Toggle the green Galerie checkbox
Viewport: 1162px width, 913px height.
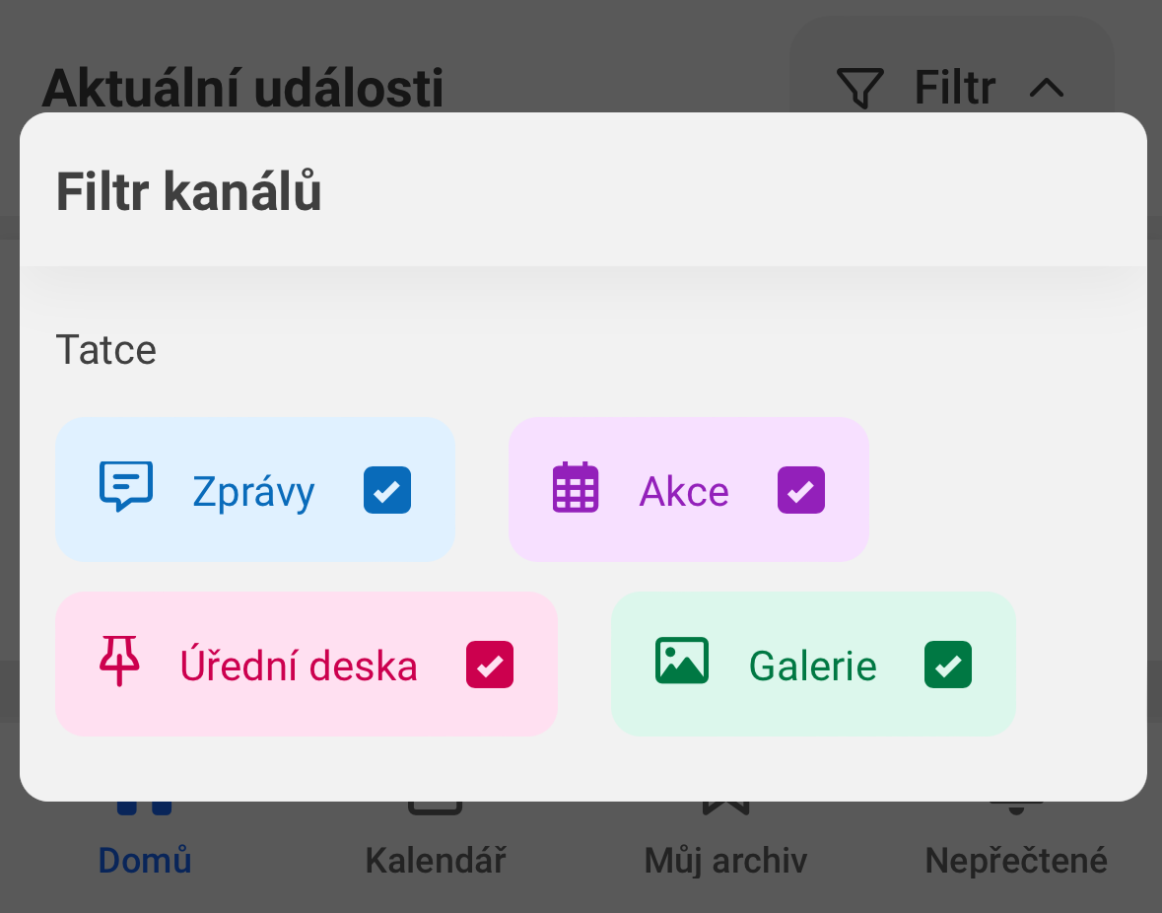948,665
